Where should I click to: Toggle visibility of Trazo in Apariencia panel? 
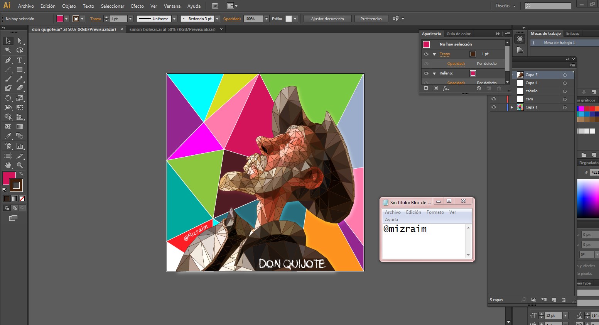tap(426, 54)
